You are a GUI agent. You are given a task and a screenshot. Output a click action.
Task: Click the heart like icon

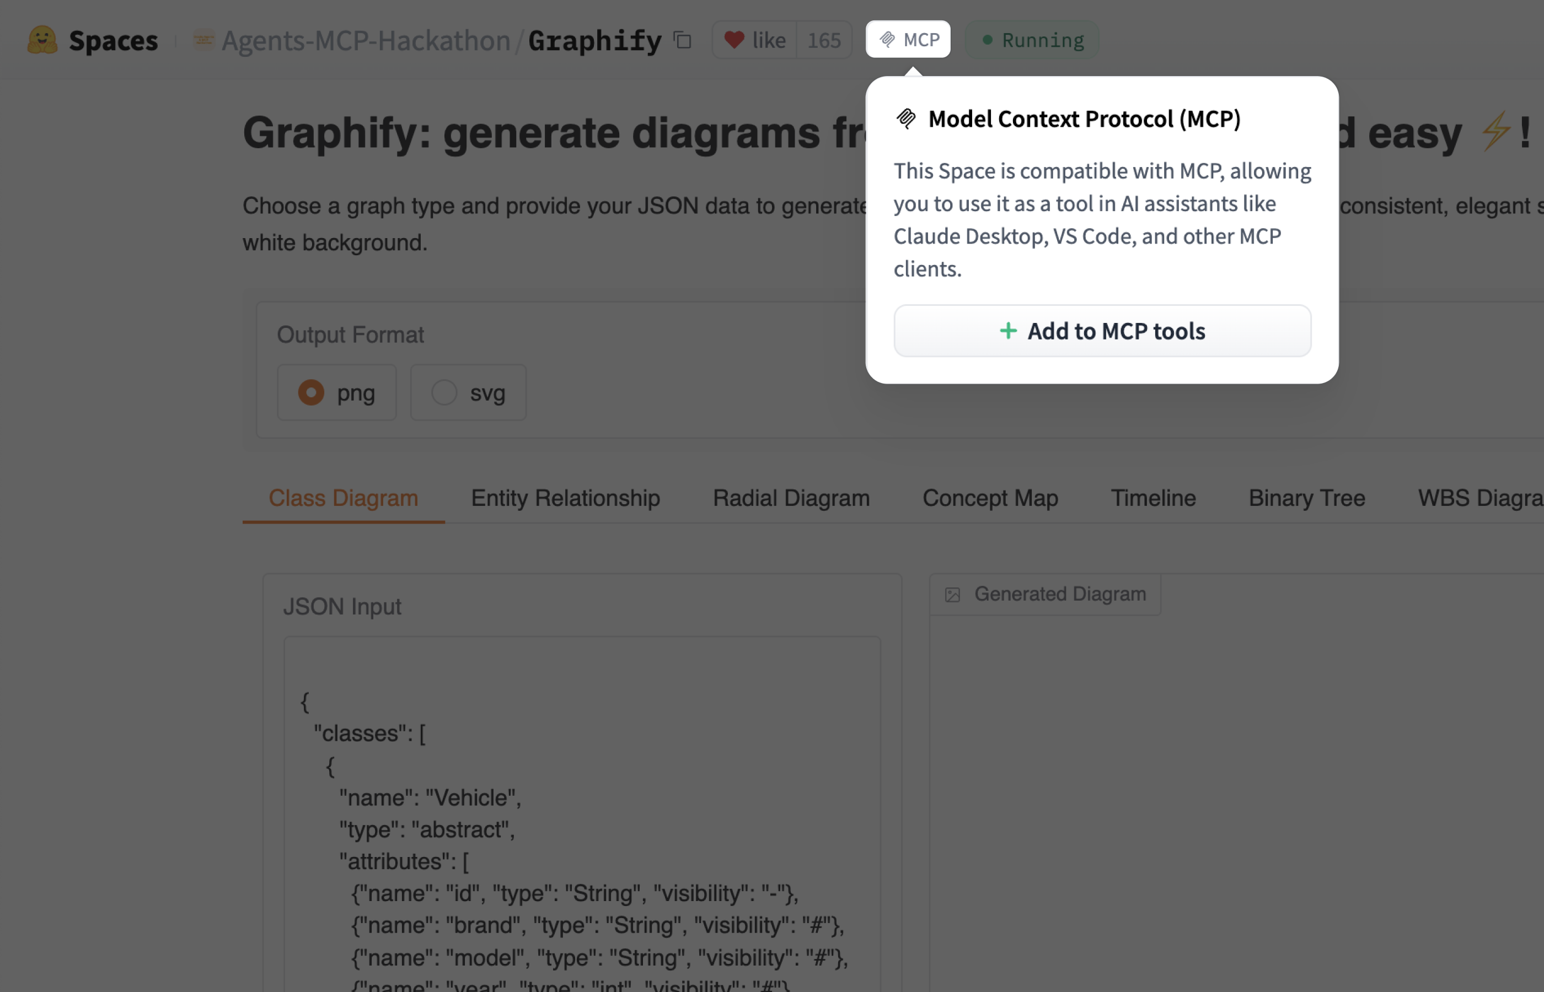click(734, 40)
